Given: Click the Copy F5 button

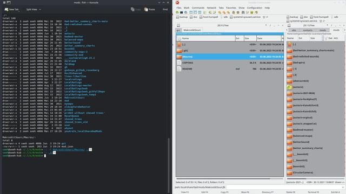Looking at the screenshot, I should (x=224, y=192).
